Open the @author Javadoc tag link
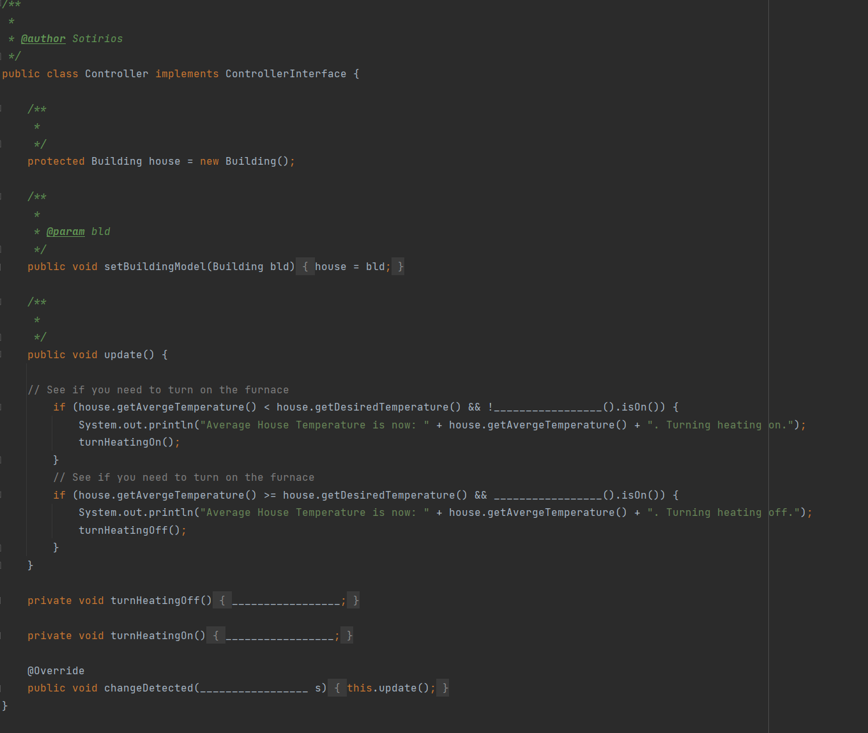The height and width of the screenshot is (733, 868). click(x=43, y=38)
